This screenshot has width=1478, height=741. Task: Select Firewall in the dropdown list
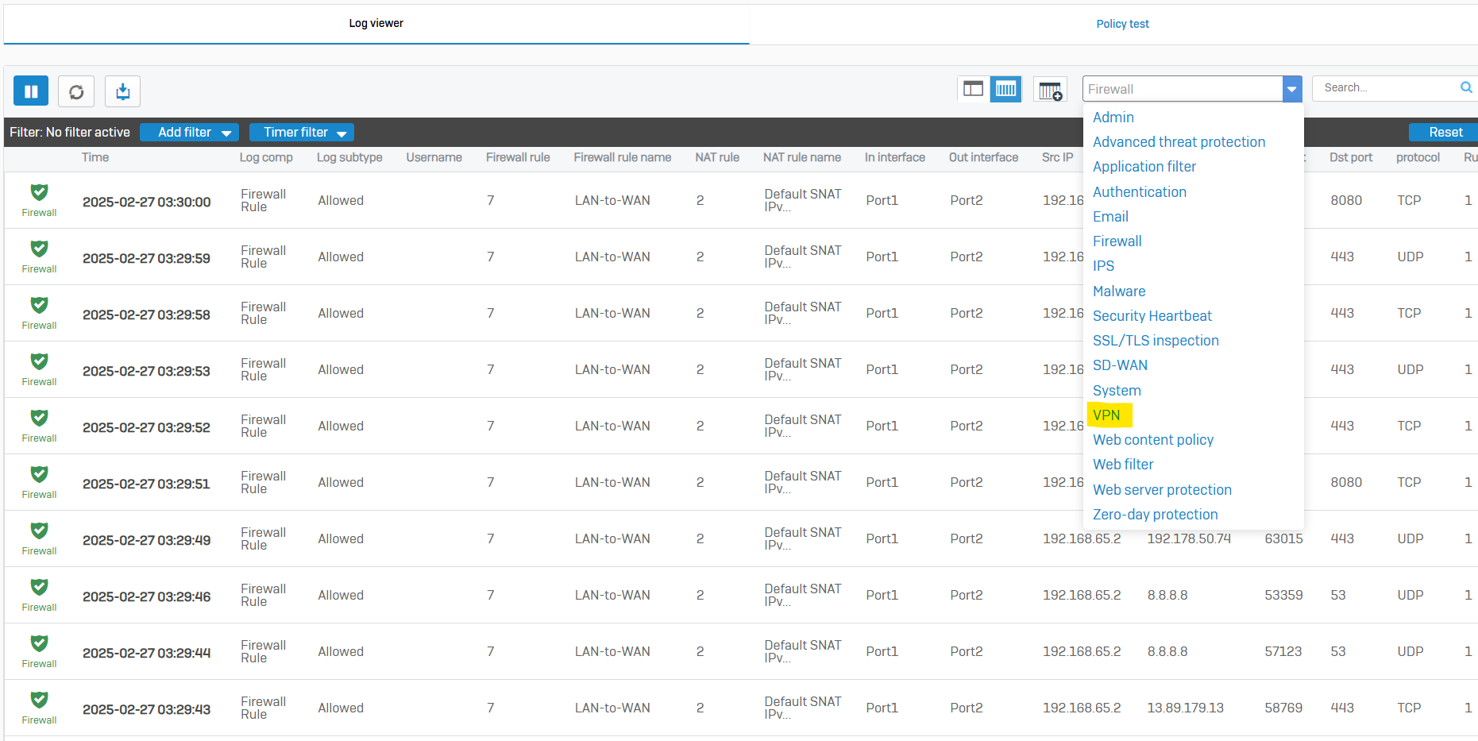1117,241
